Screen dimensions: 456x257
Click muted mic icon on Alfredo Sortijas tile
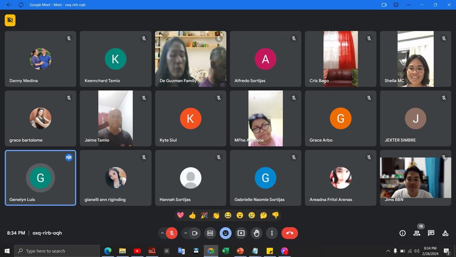click(x=294, y=38)
